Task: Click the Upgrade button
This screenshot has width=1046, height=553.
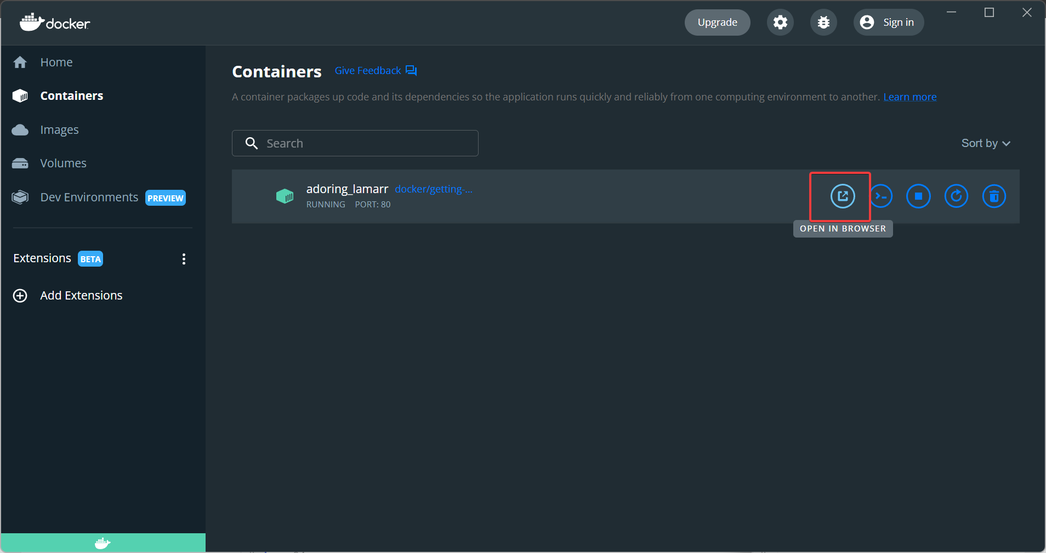Action: click(x=717, y=22)
